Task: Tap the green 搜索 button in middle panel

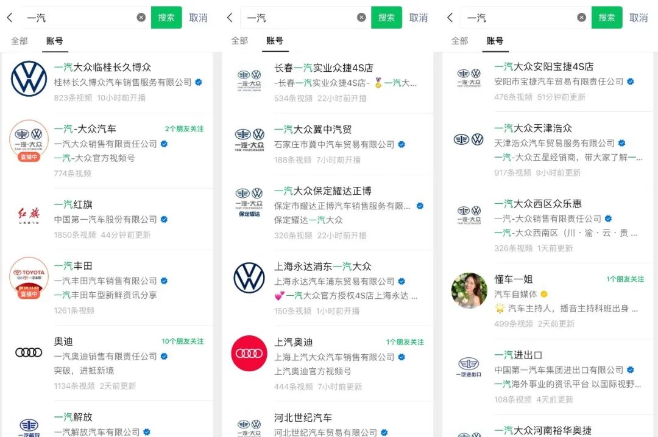Action: (x=386, y=18)
